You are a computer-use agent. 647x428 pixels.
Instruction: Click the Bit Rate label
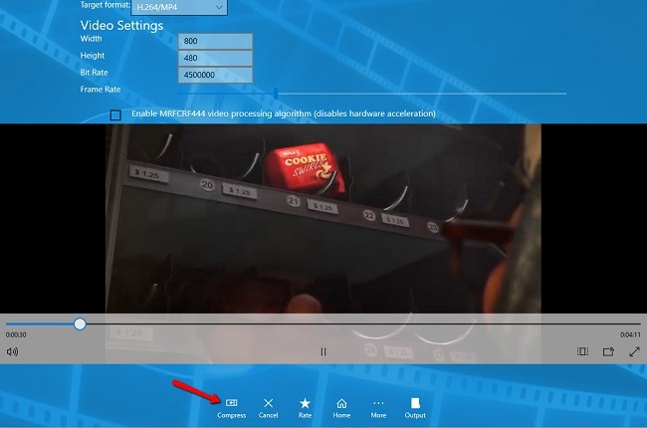coord(94,73)
